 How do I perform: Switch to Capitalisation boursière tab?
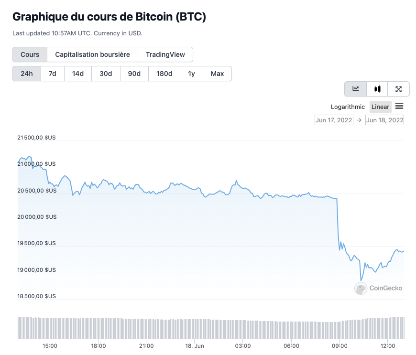pos(92,54)
